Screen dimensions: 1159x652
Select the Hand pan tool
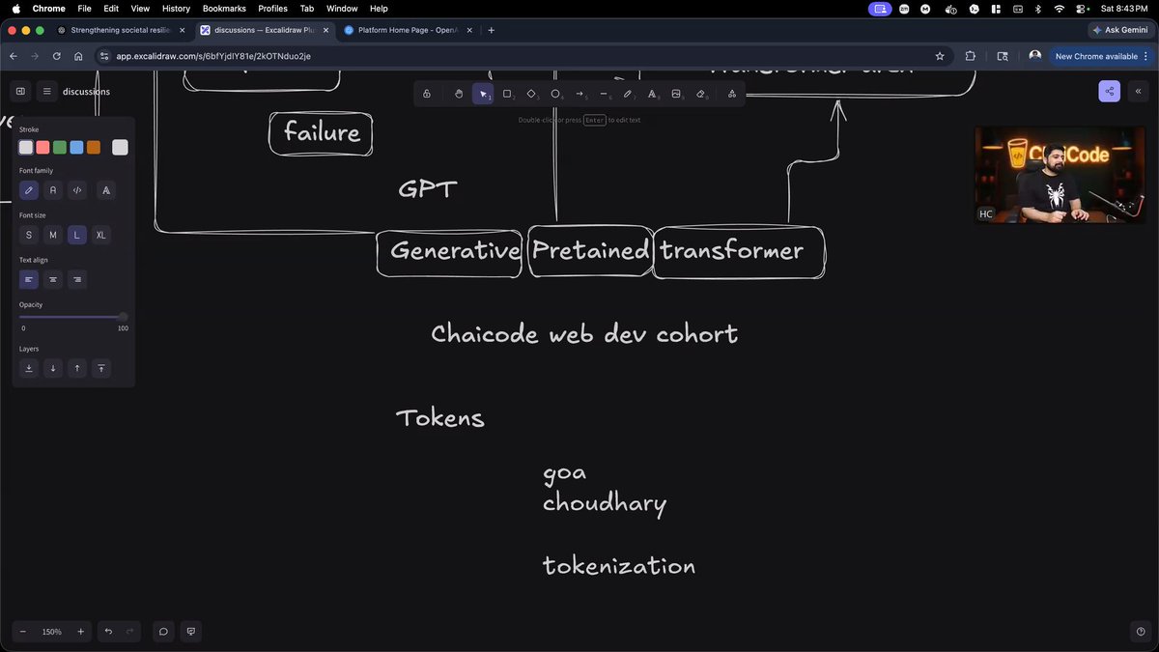[459, 94]
